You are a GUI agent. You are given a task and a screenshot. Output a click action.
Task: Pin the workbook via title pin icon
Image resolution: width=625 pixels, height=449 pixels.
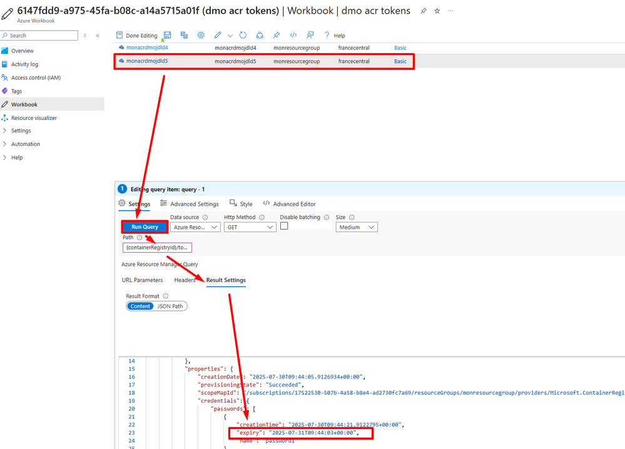424,11
